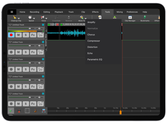The height and width of the screenshot is (125, 167).
Task: Arm recording on the fourth track
Action: [11, 87]
